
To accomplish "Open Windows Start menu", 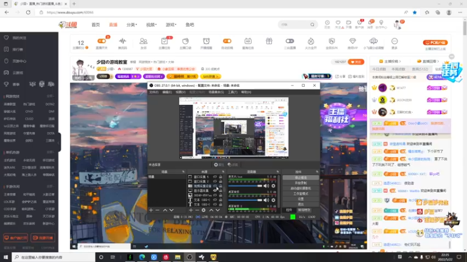I will coord(6,257).
